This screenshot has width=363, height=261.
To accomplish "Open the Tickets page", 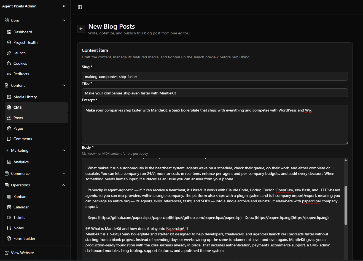I will click(36, 218).
